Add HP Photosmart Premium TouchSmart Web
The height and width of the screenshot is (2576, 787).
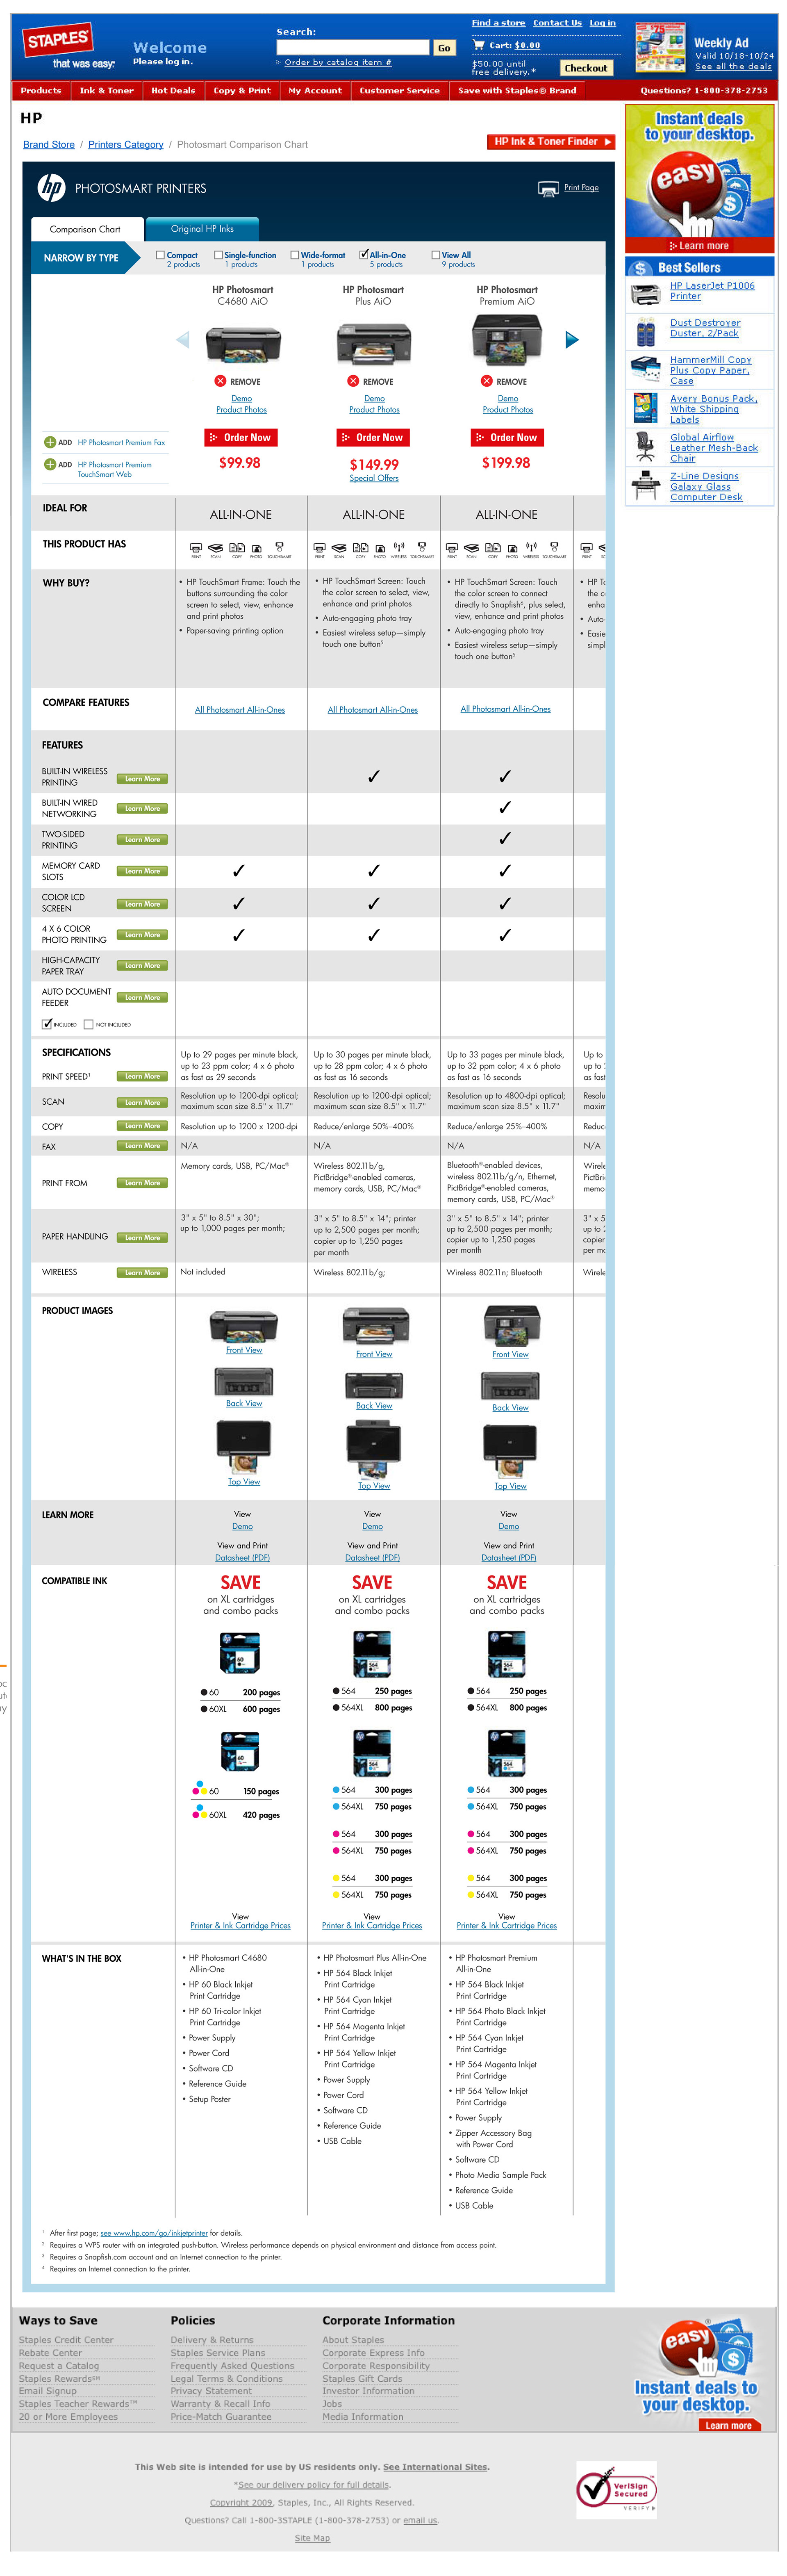[50, 464]
